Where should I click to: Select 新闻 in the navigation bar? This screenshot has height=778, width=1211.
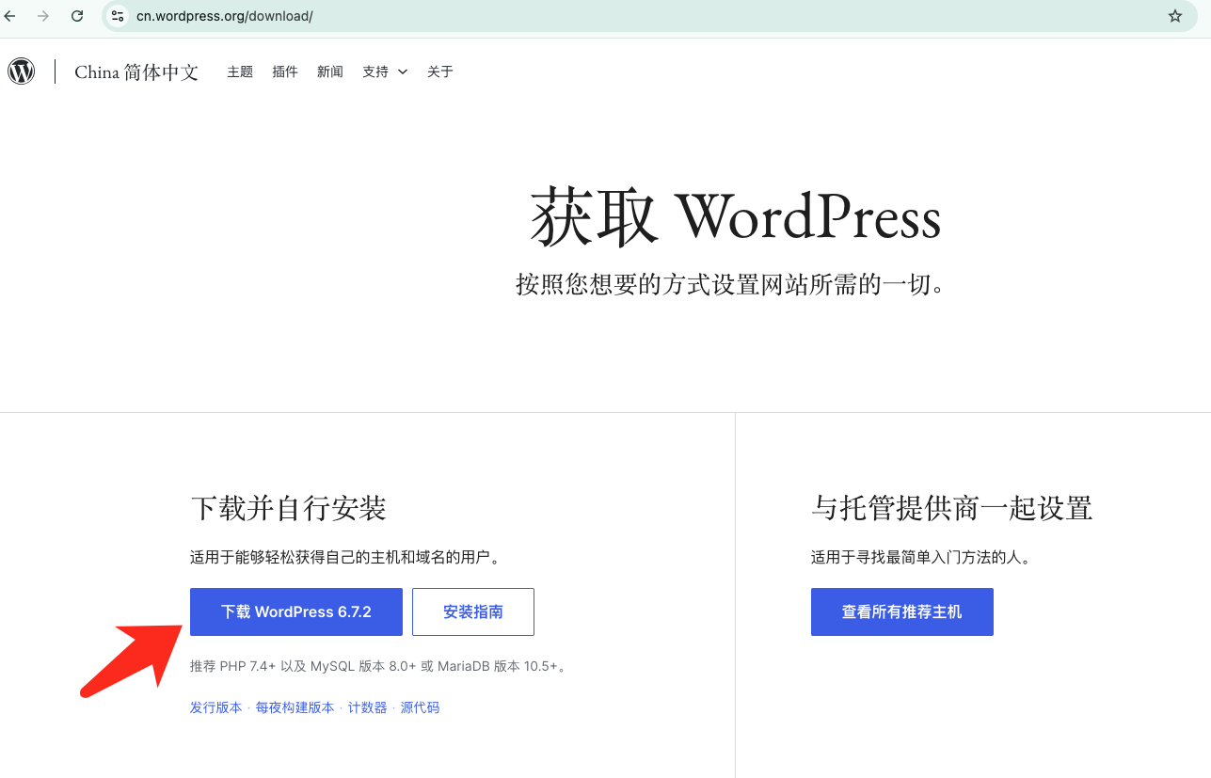tap(330, 71)
